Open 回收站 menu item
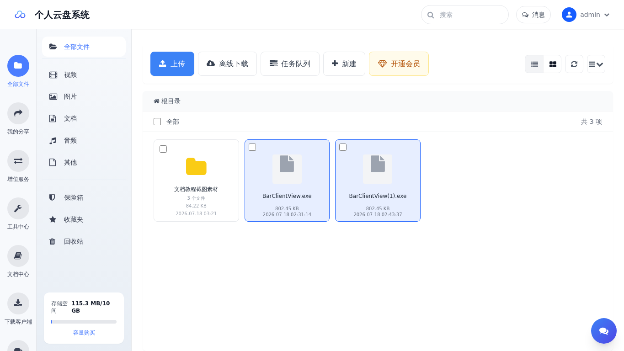This screenshot has height=351, width=624. pyautogui.click(x=84, y=241)
